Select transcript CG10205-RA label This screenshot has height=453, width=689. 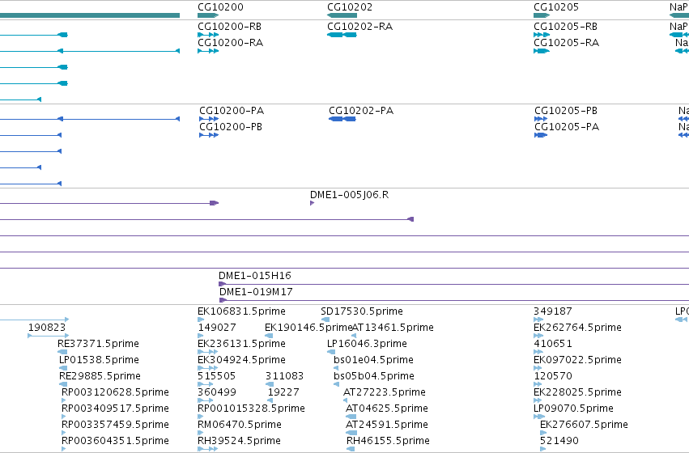[567, 43]
